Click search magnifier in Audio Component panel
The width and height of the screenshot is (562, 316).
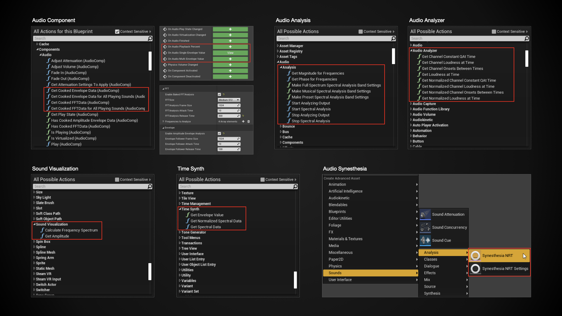(x=150, y=39)
